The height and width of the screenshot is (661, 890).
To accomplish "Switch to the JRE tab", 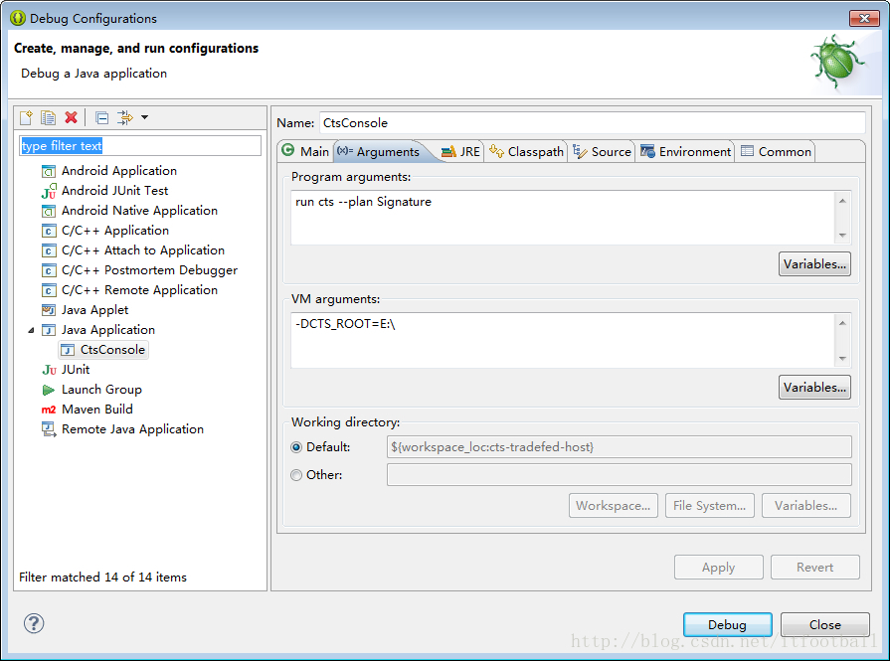I will 461,152.
